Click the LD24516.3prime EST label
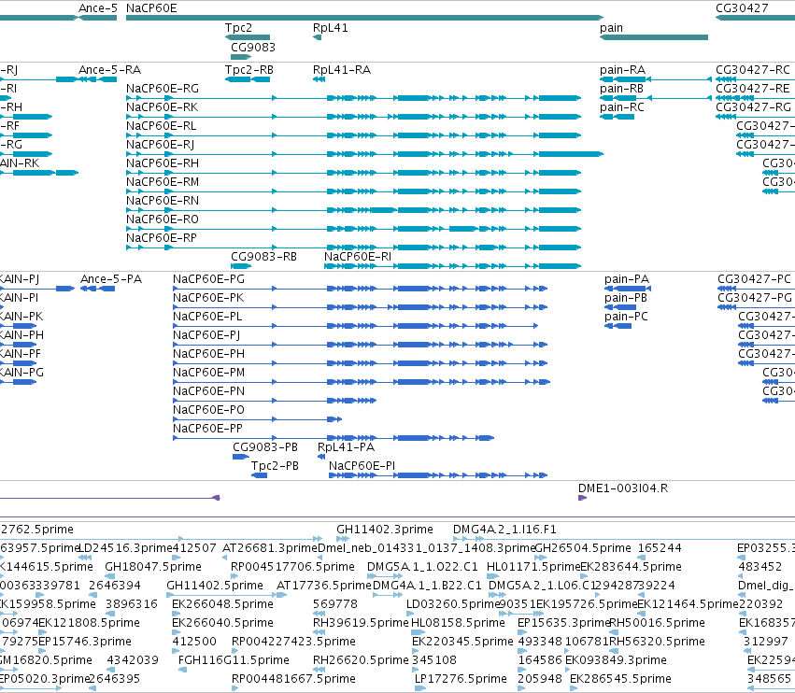The height and width of the screenshot is (693, 795). (126, 548)
